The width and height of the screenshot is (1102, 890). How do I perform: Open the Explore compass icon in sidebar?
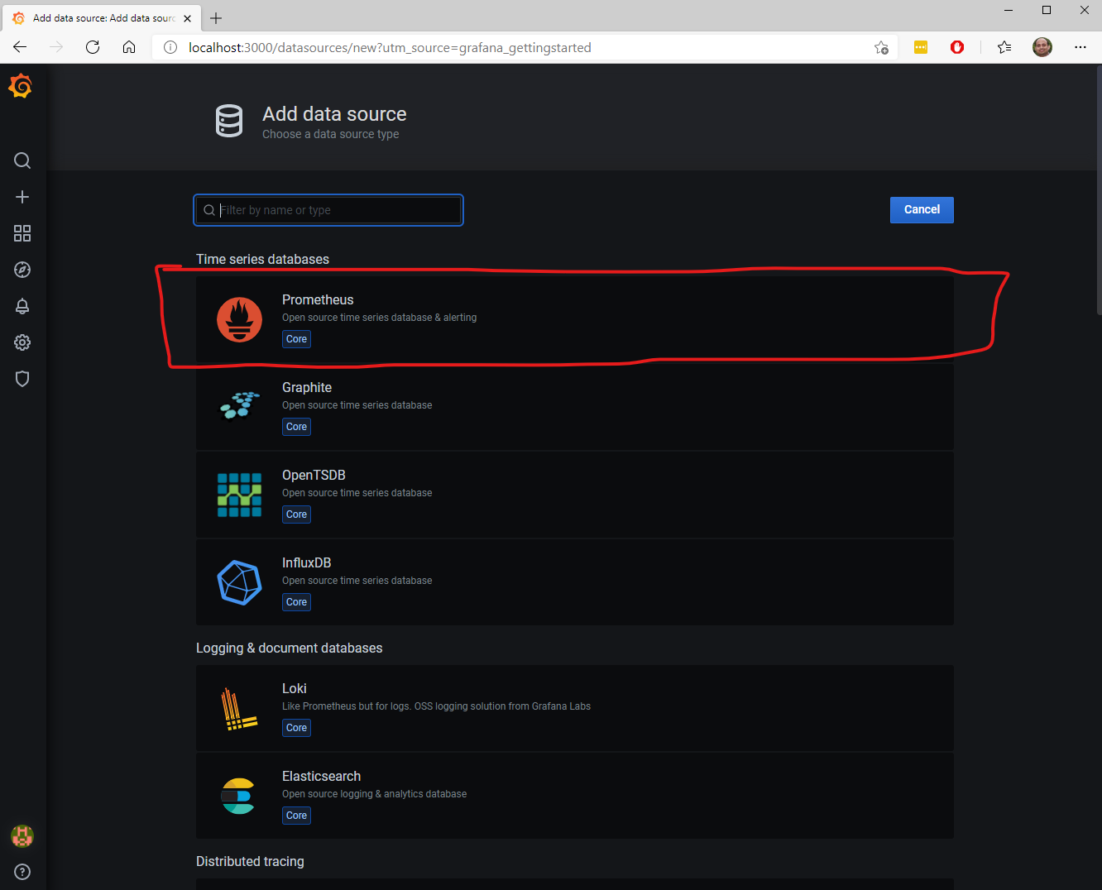[x=22, y=270]
